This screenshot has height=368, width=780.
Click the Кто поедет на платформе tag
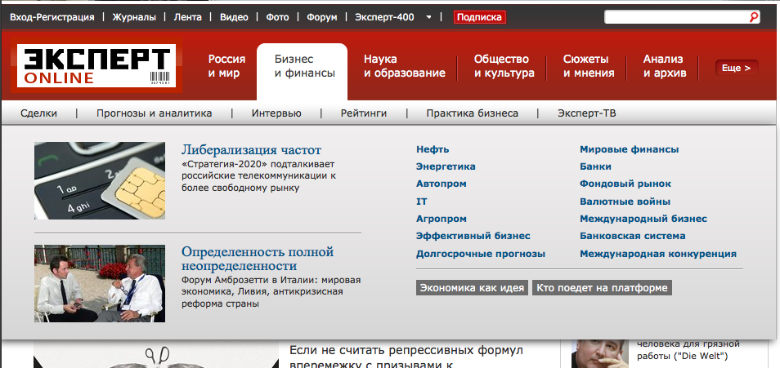[602, 288]
